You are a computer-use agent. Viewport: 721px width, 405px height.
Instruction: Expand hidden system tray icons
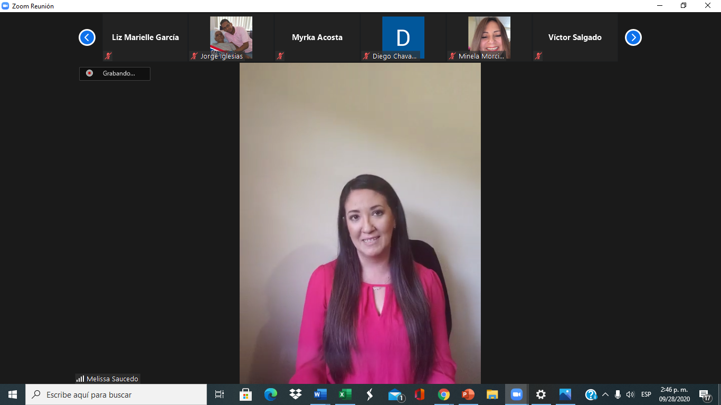(x=605, y=394)
